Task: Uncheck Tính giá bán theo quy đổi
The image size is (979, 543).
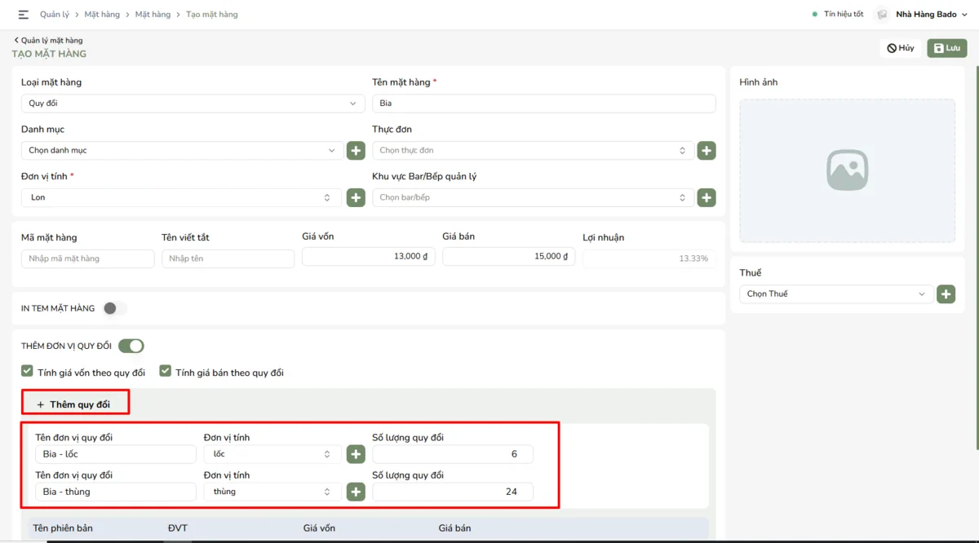Action: pyautogui.click(x=166, y=372)
